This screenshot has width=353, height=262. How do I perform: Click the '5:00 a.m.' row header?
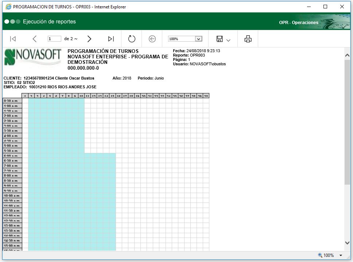(12, 146)
